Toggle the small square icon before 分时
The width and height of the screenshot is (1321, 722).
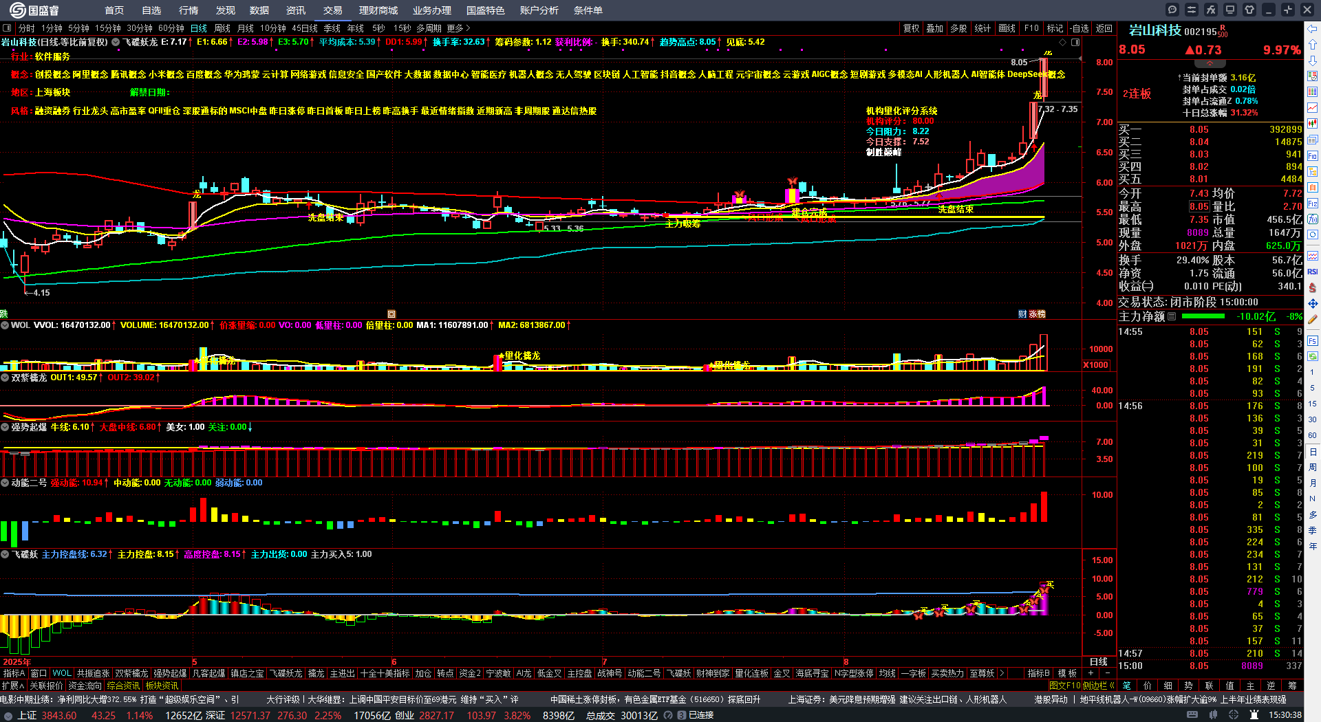7,28
